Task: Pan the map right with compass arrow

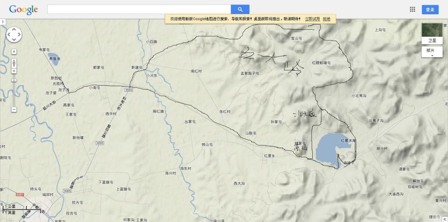Action: [19, 35]
